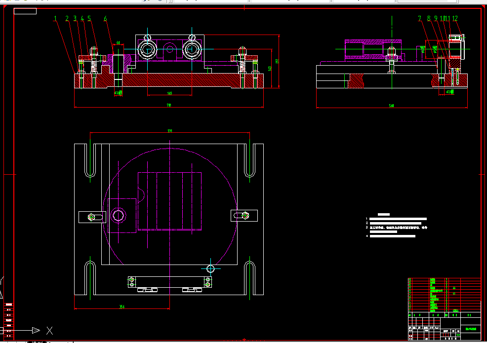The width and height of the screenshot is (487, 343).
Task: Pick the 143 vertical height dimension
Action: pyautogui.click(x=270, y=68)
